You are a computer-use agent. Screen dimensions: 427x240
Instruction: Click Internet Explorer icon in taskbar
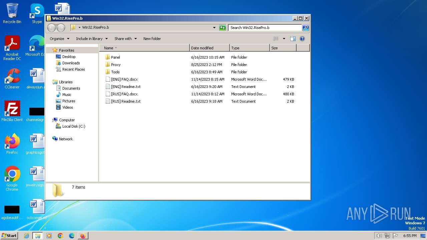coord(26,236)
